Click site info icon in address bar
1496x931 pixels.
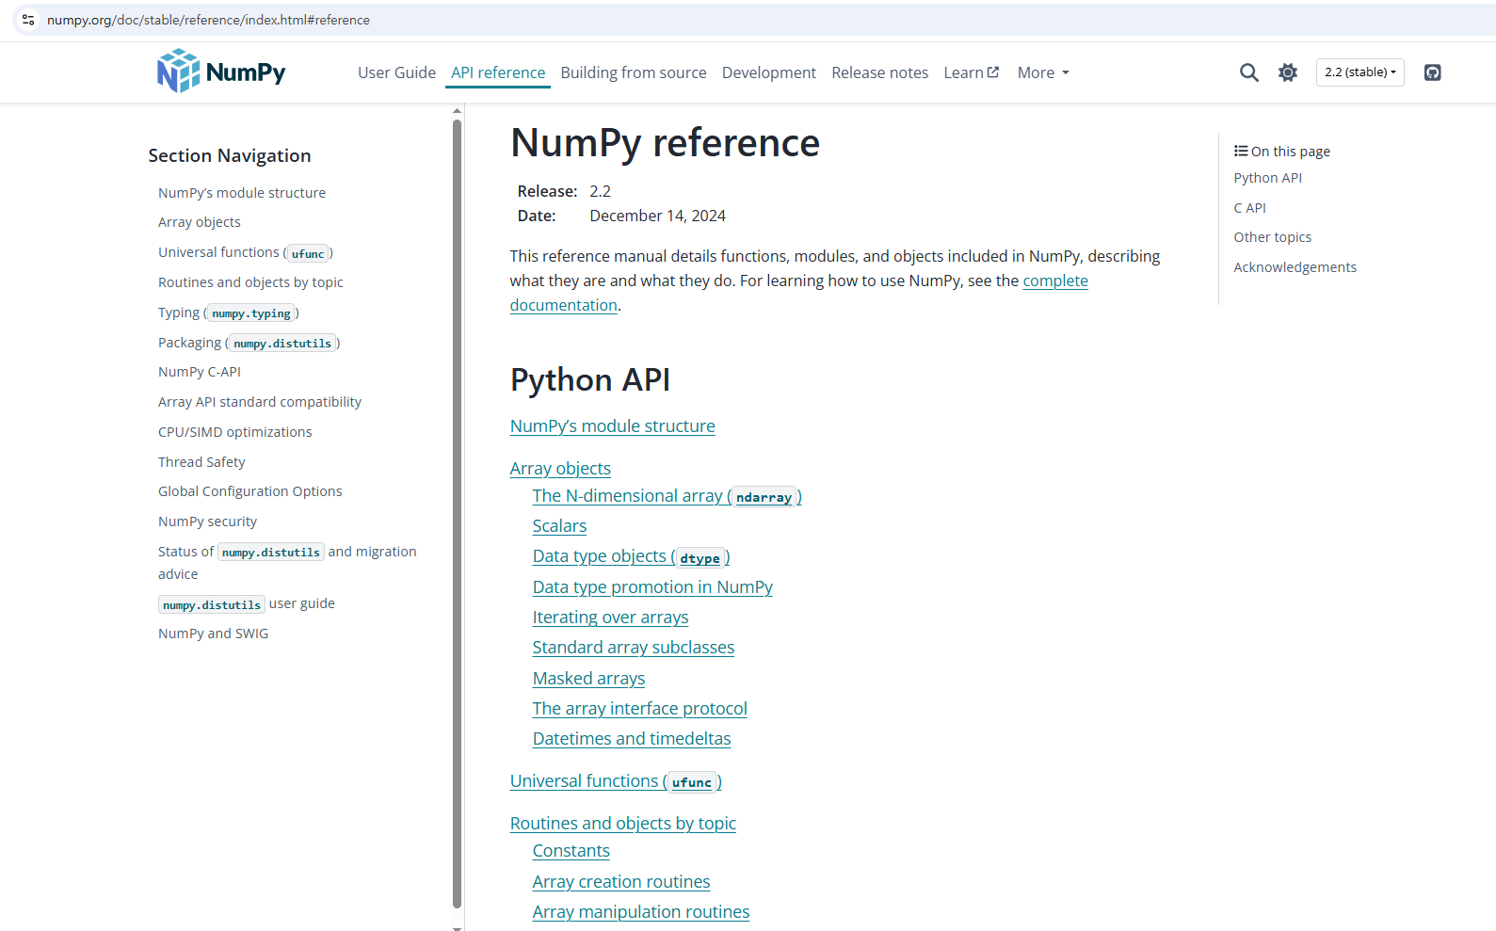pyautogui.click(x=28, y=20)
